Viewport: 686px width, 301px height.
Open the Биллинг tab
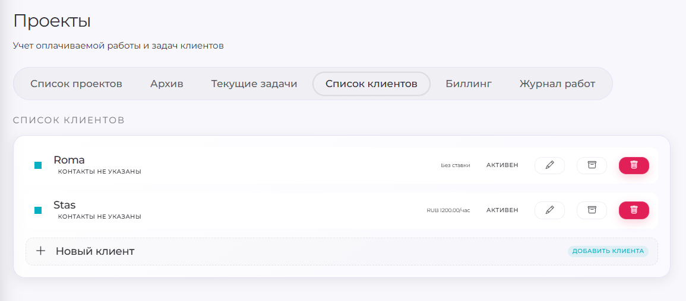coord(469,84)
